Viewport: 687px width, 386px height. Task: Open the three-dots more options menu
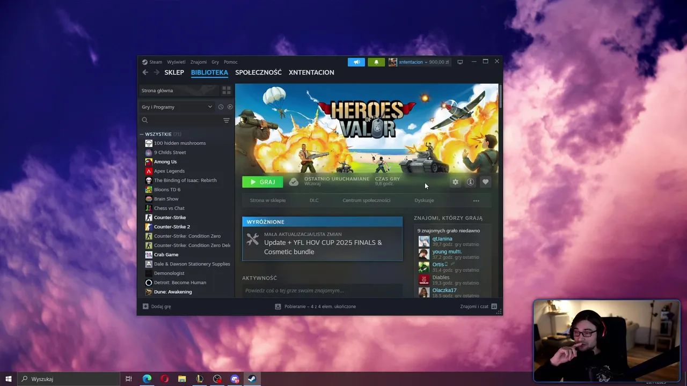tap(476, 201)
